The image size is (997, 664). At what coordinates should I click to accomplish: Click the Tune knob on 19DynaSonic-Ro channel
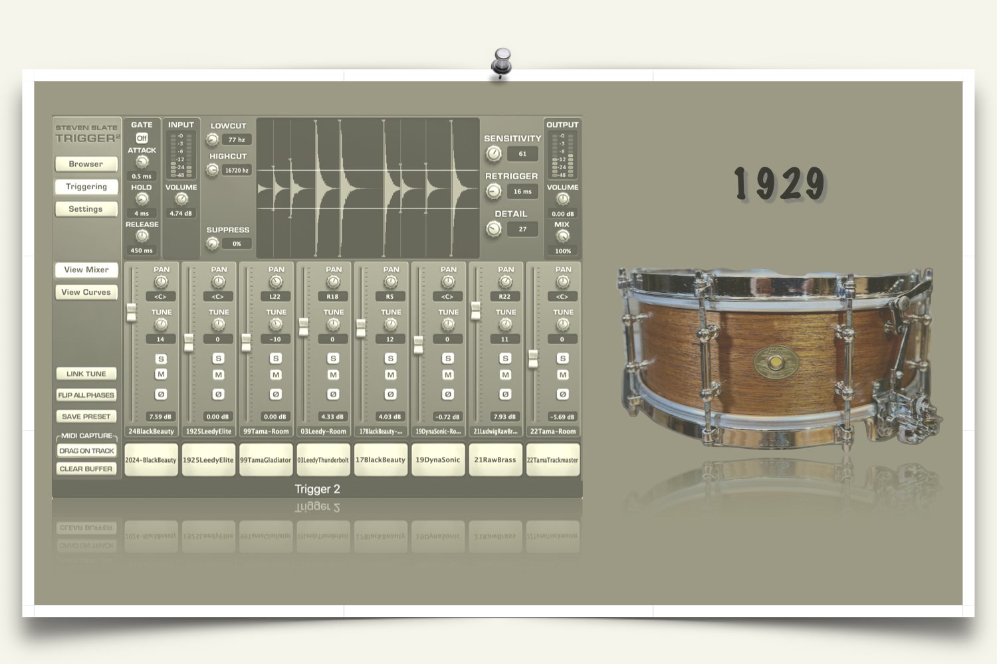click(x=448, y=325)
